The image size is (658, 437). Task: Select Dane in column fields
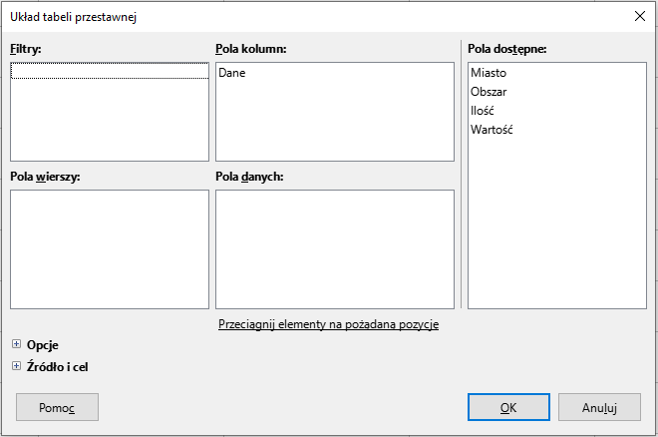coord(232,73)
